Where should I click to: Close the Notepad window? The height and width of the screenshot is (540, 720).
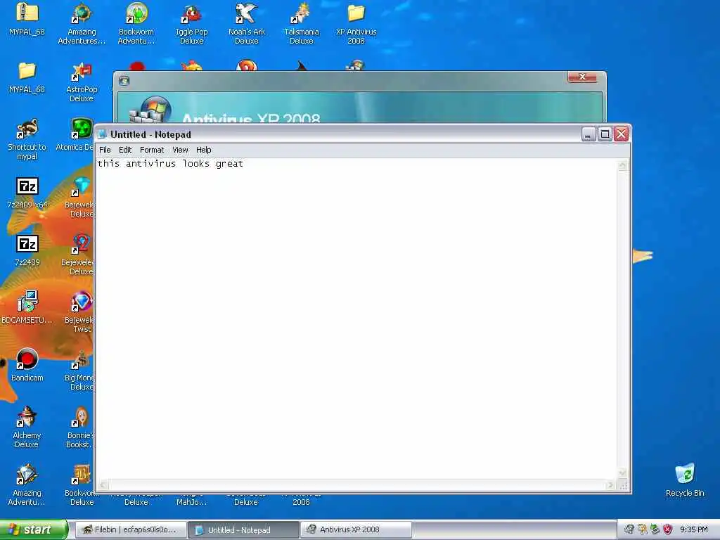pos(622,134)
